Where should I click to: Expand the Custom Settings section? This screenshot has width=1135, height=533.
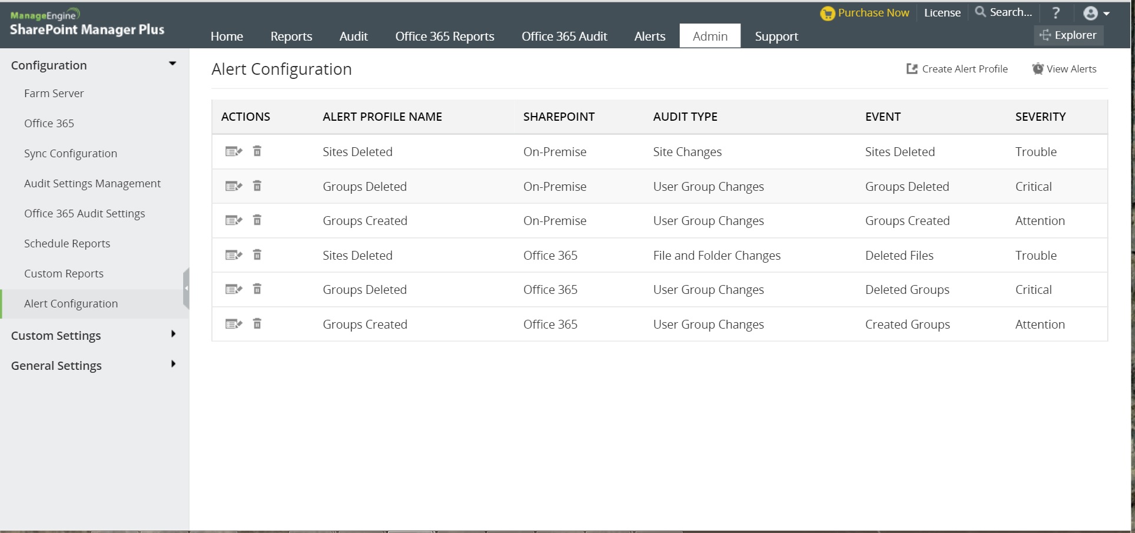pyautogui.click(x=173, y=335)
